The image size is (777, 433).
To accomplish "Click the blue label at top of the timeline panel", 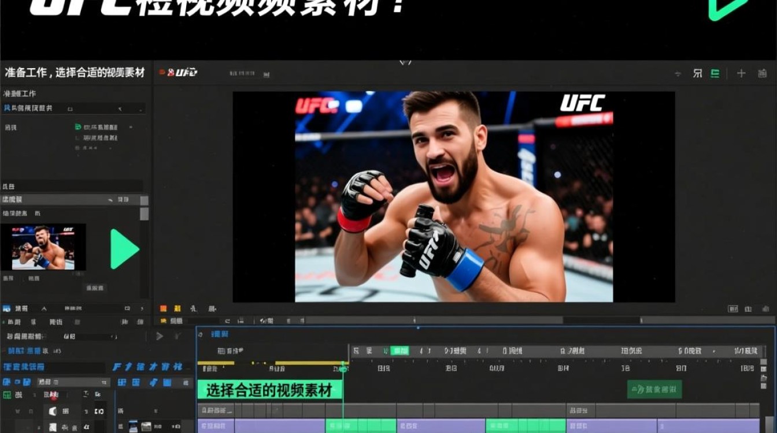I will pyautogui.click(x=219, y=334).
